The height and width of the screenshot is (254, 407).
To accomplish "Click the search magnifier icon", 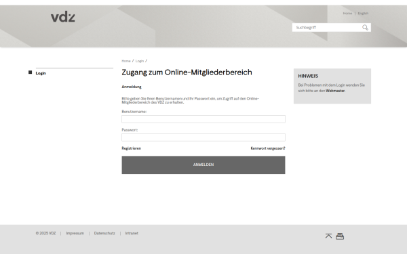I will (x=365, y=28).
